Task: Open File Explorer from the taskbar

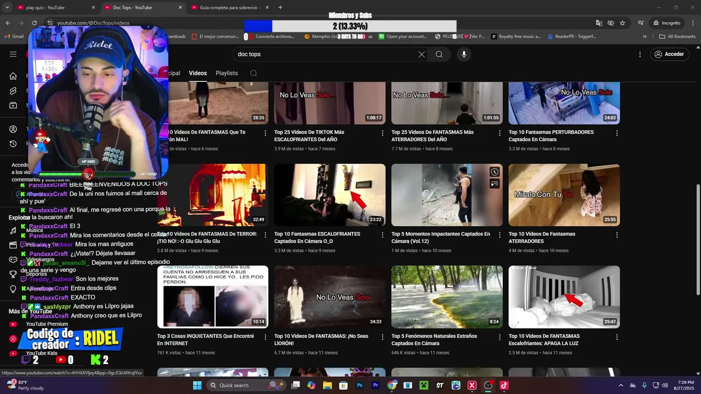Action: point(327,385)
